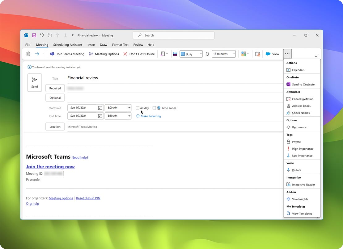
Task: Open the Format Text menu
Action: pos(120,45)
